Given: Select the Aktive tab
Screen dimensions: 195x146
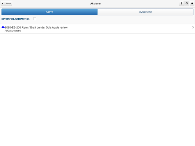Looking at the screenshot, I should (50, 12).
